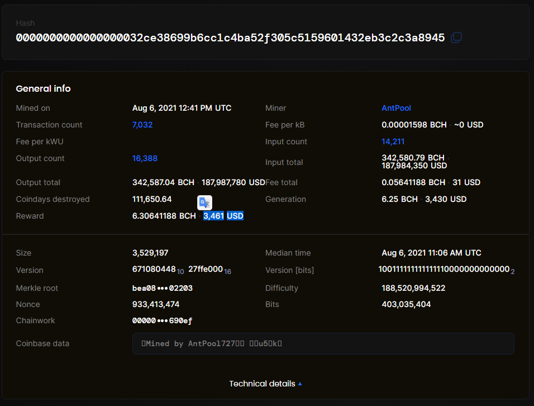Click Mined on date Aug 6, 2021 12:41 PM

(182, 108)
